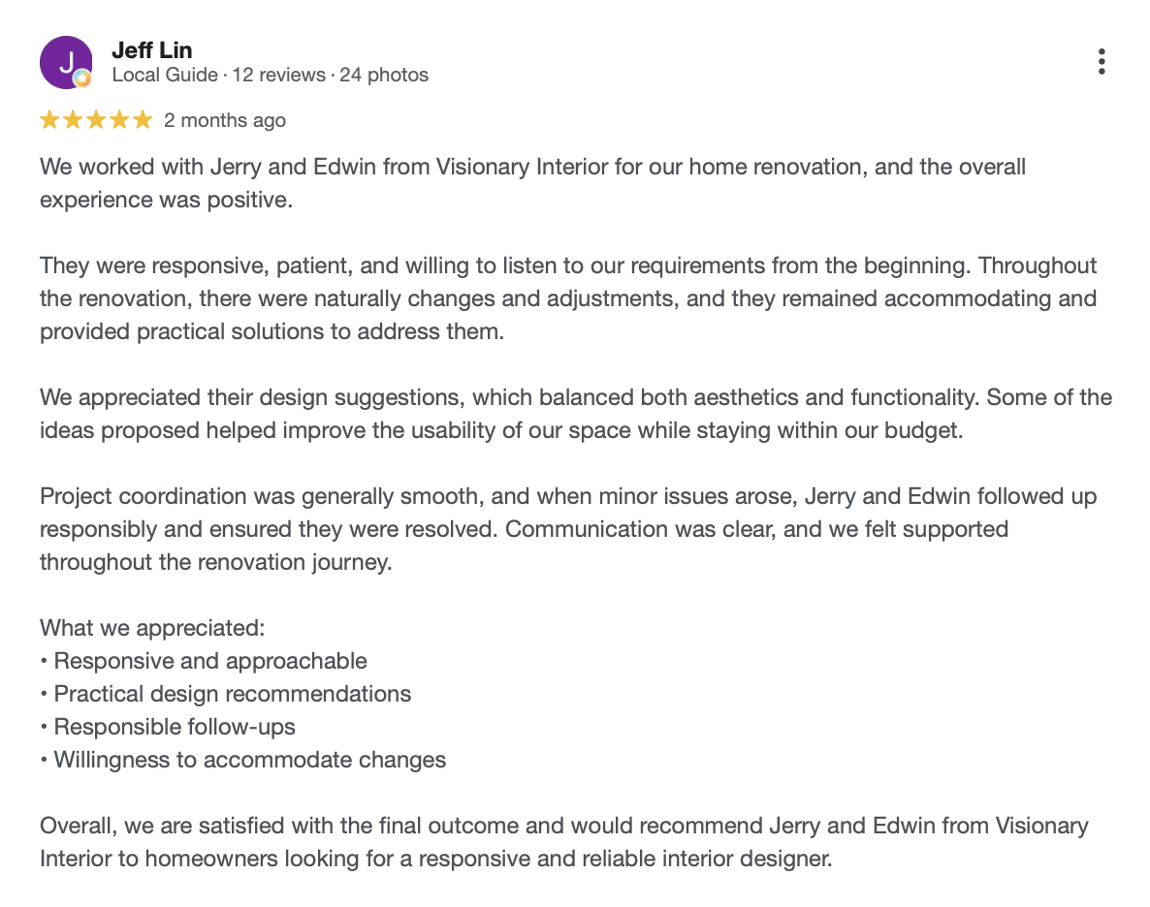Click the opening paragraph about Visionary Interior
Image resolution: width=1150 pixels, height=907 pixels.
click(x=532, y=183)
